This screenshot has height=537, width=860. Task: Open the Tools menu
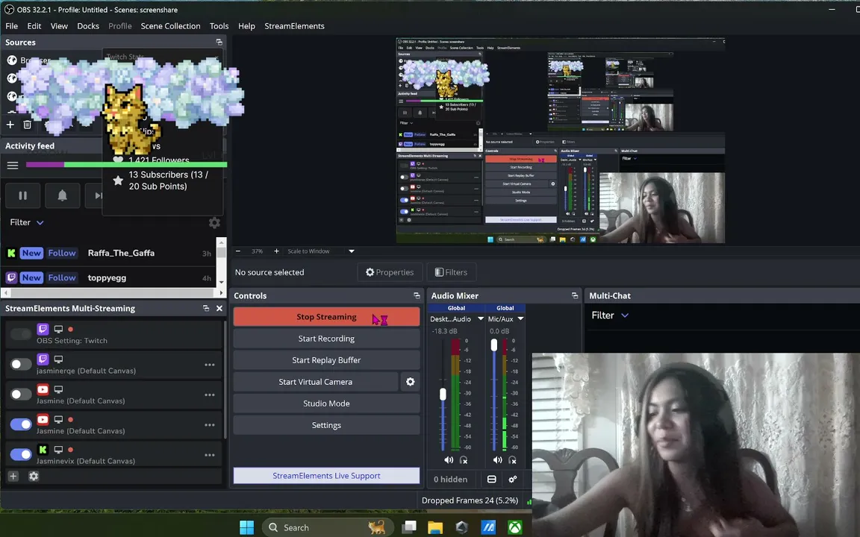pos(219,26)
